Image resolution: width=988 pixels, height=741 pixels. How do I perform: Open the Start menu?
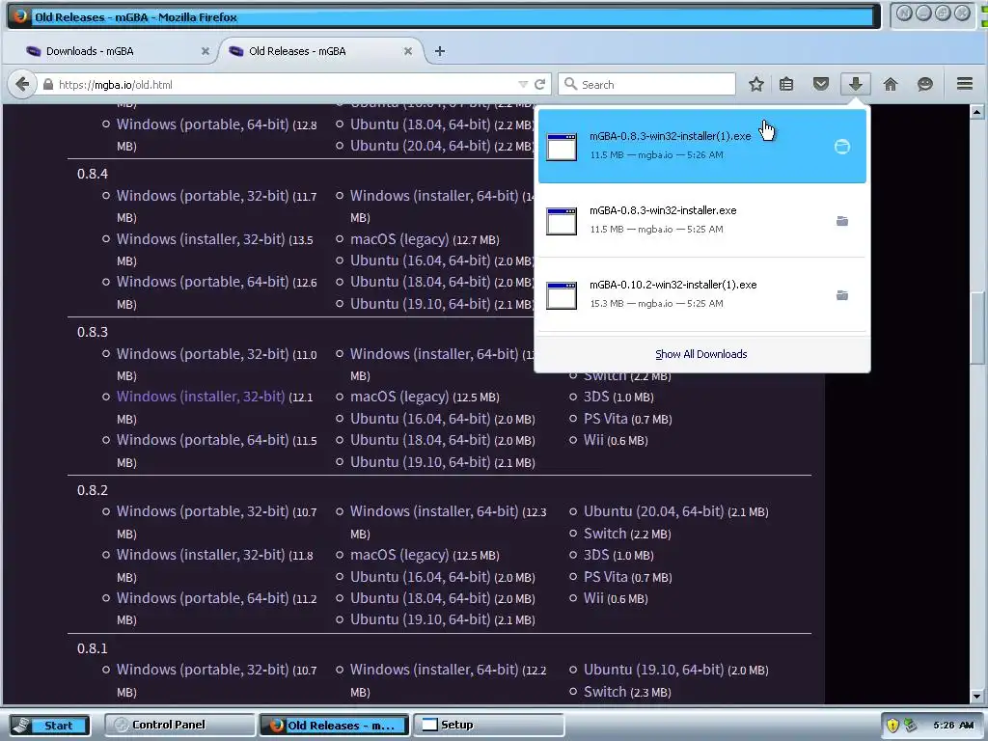(50, 726)
